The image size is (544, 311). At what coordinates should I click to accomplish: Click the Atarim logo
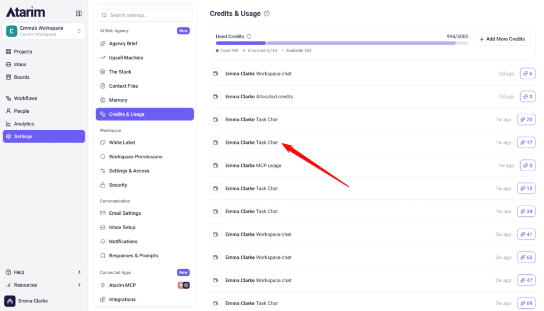tap(25, 12)
